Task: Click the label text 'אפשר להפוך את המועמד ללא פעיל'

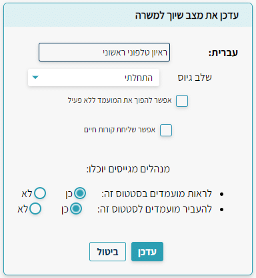Action: pyautogui.click(x=119, y=100)
